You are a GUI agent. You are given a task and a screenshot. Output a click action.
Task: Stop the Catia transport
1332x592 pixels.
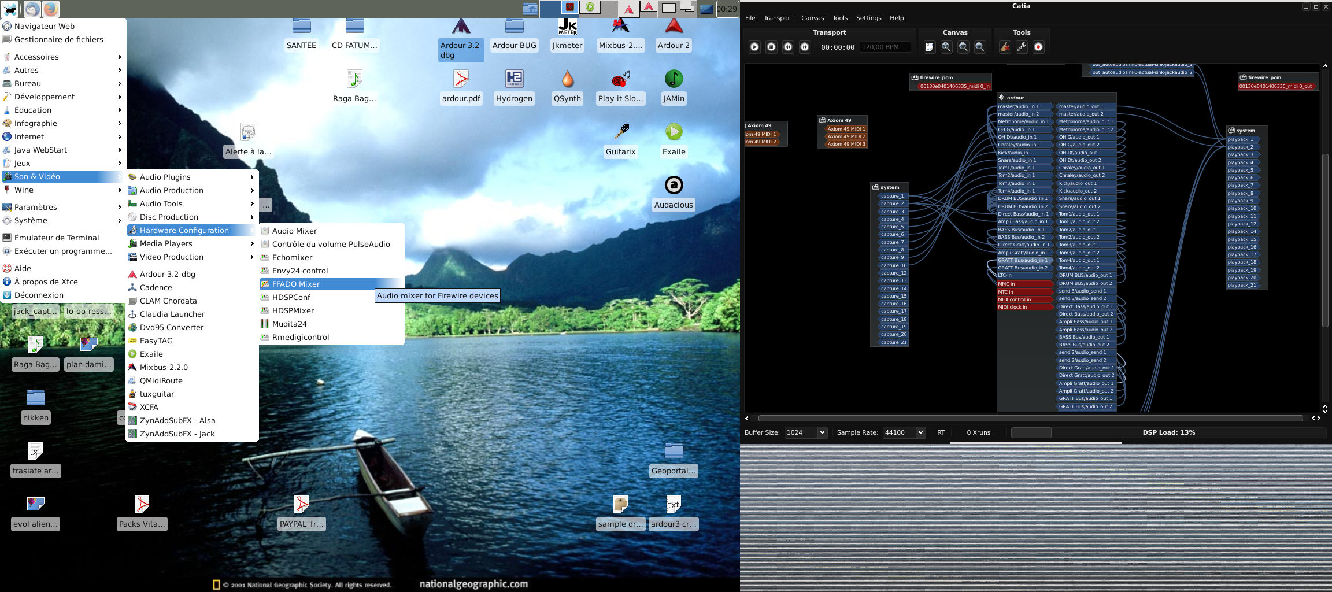[x=771, y=47]
